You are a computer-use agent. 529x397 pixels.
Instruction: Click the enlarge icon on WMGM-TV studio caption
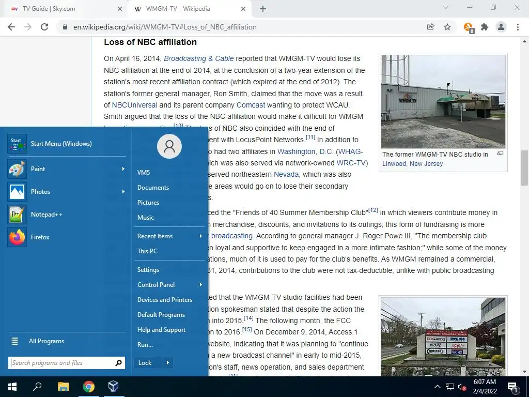(500, 153)
